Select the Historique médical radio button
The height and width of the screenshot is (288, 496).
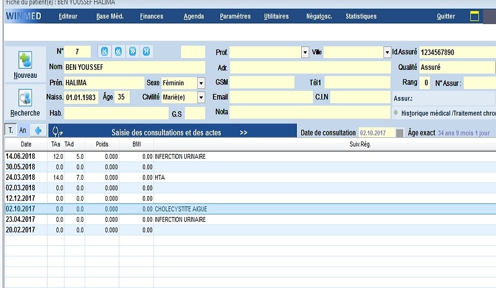[396, 113]
